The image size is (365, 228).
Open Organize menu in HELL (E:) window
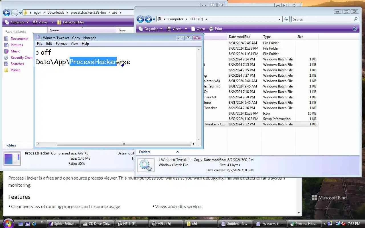151,29
